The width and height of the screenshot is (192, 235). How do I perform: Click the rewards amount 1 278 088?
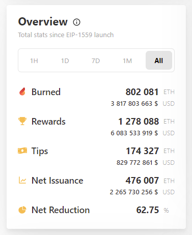click(x=139, y=122)
